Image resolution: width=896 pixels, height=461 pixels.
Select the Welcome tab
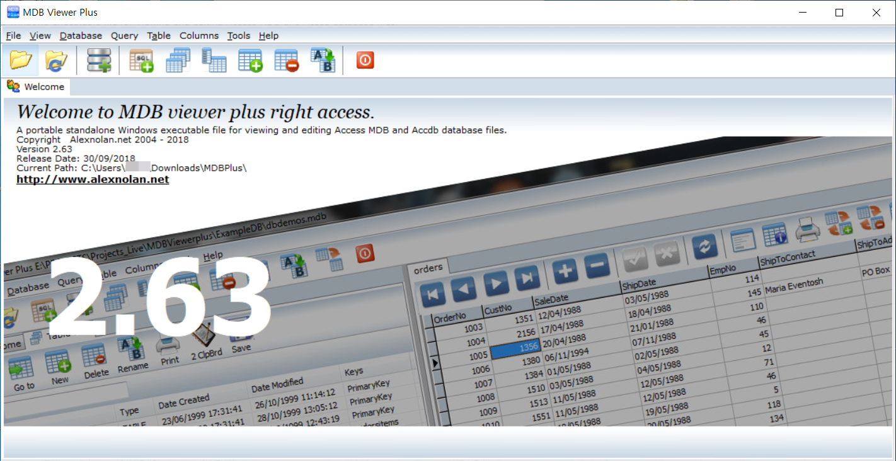(37, 87)
